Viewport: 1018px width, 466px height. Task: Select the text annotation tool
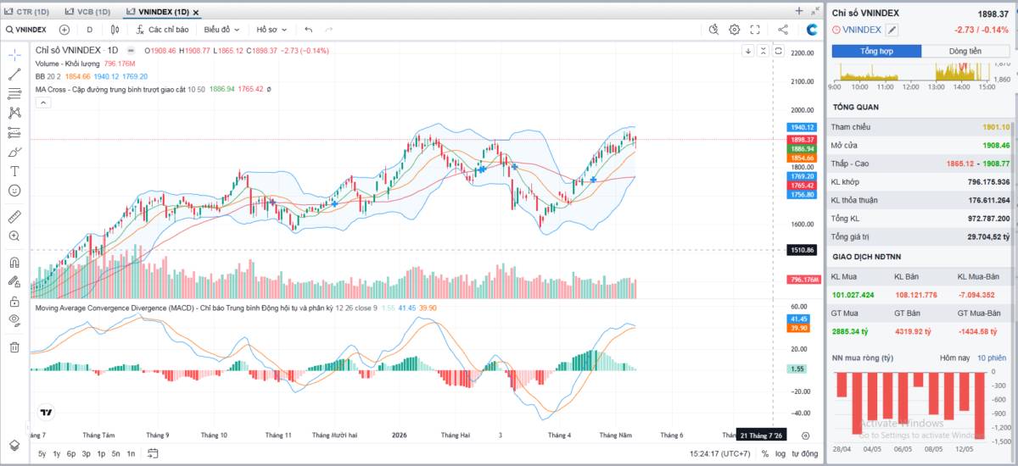click(14, 171)
